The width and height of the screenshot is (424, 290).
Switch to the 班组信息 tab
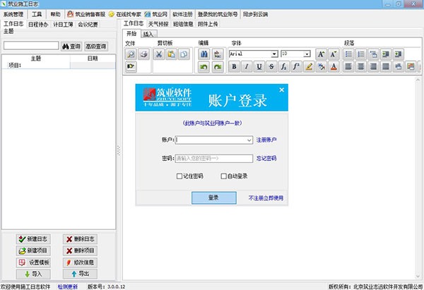[183, 24]
